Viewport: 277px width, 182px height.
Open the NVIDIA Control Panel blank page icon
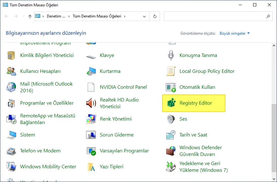click(x=91, y=87)
